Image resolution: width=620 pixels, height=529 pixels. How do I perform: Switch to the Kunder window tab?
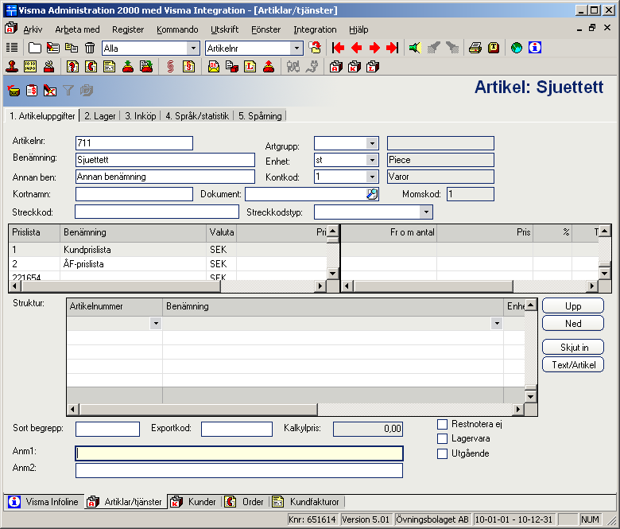click(194, 502)
